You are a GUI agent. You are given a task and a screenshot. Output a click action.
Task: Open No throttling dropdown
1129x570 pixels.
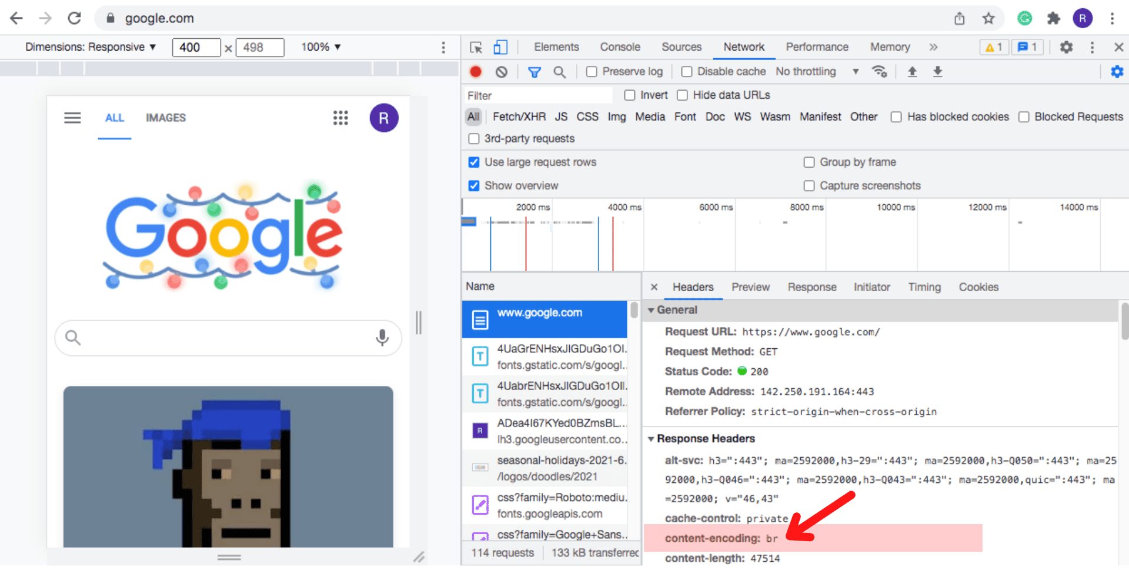[x=817, y=72]
